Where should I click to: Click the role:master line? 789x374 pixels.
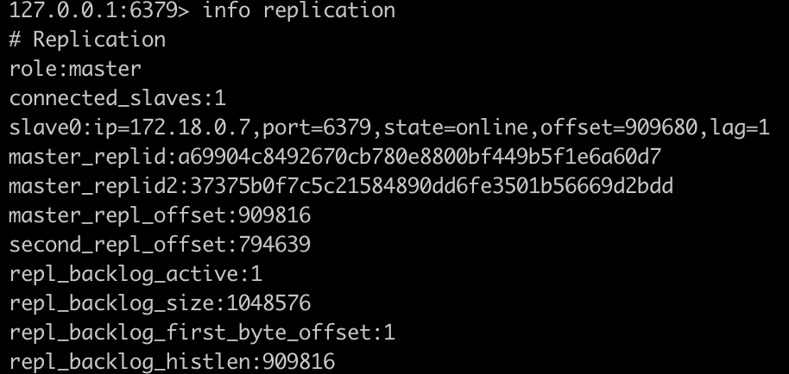(75, 69)
